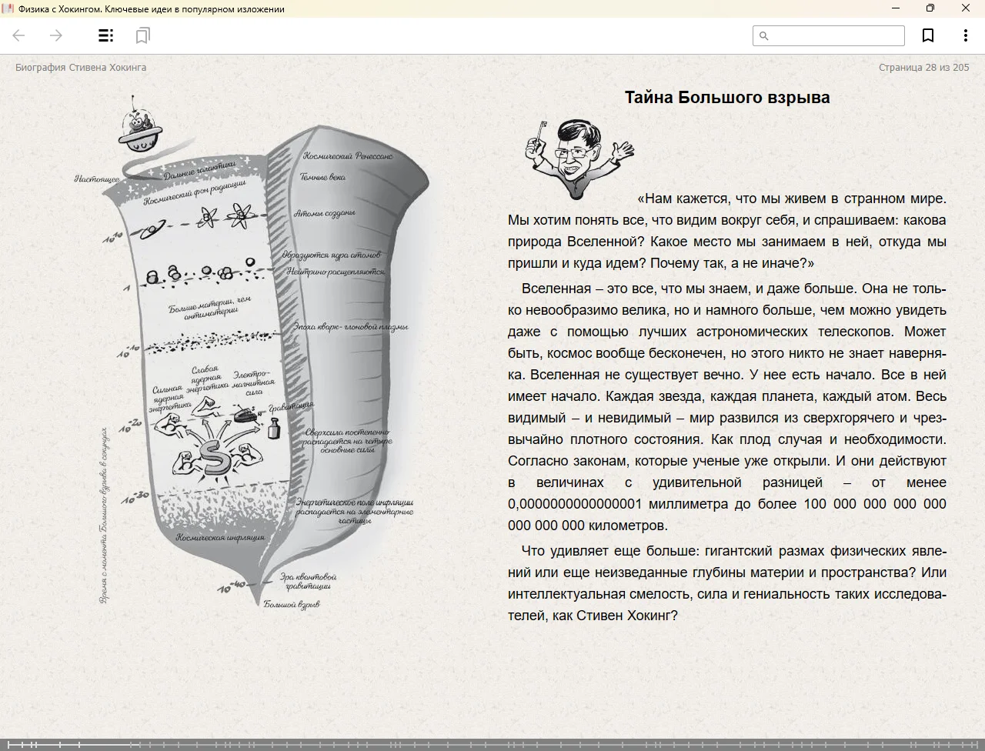Click the diagram label "Атомы созданы"

pyautogui.click(x=325, y=213)
